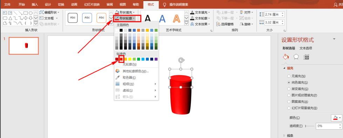Image resolution: width=343 pixels, height=138 pixels.
Task: Select 幻灯片背景填充(B) radio option
Action: click(302, 108)
